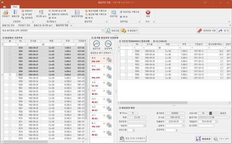
Task: Uncheck row 5549 in left source list
Action: coord(10,48)
